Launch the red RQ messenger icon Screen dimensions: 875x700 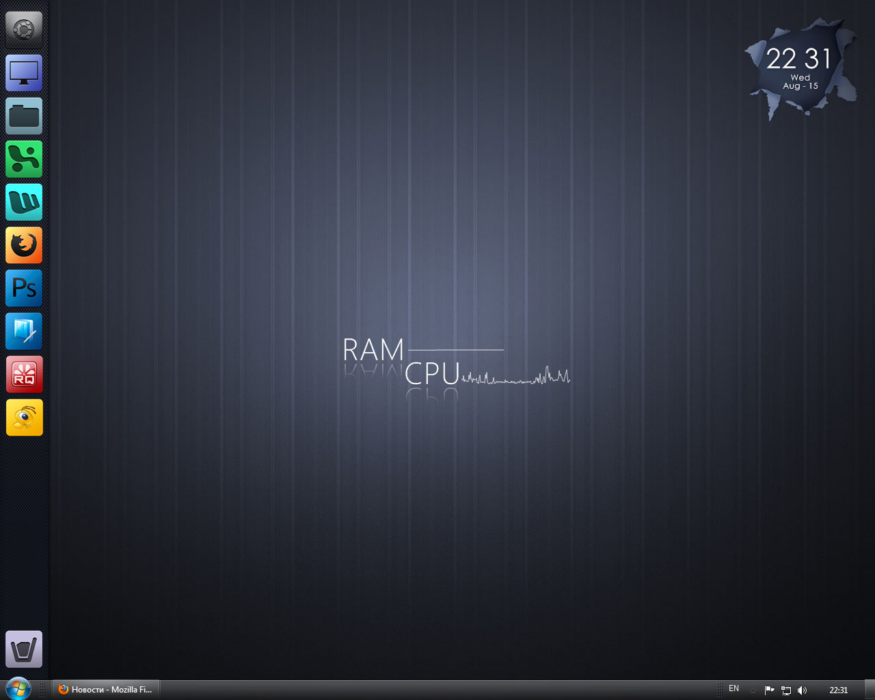[24, 374]
